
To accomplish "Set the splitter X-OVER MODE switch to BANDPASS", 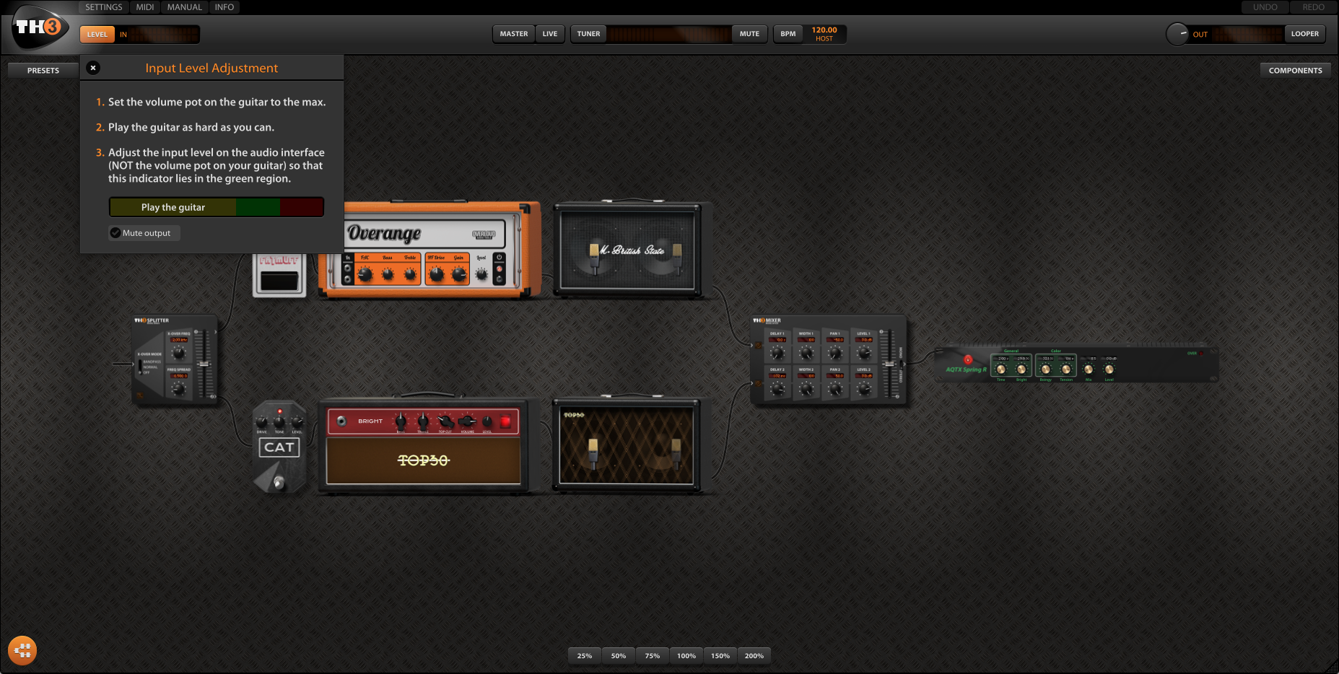I will pos(141,363).
